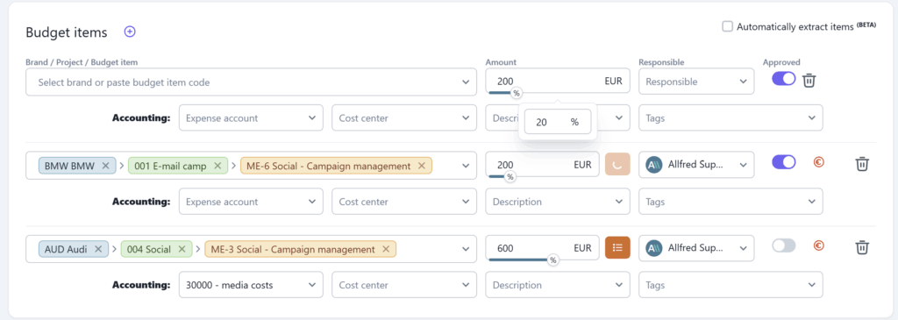This screenshot has height=320, width=898.
Task: Open Allfred Sup... responsible dropdown in Audi row
Action: click(696, 248)
